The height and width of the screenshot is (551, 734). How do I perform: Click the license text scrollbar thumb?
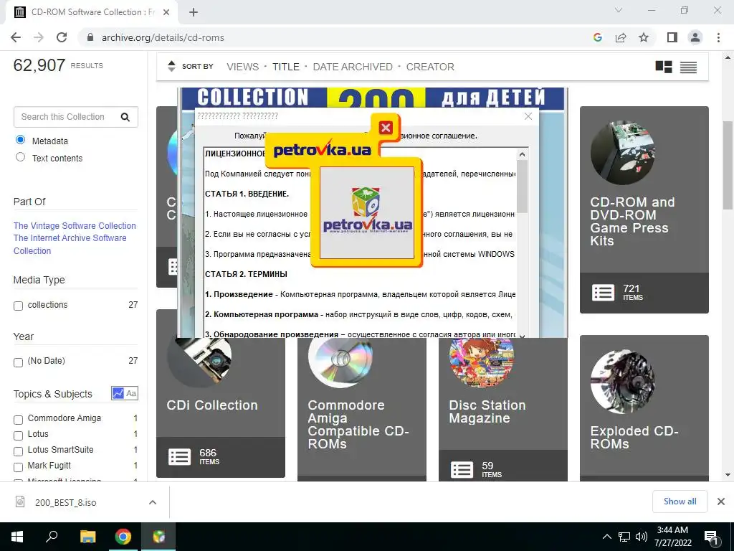coord(522,187)
